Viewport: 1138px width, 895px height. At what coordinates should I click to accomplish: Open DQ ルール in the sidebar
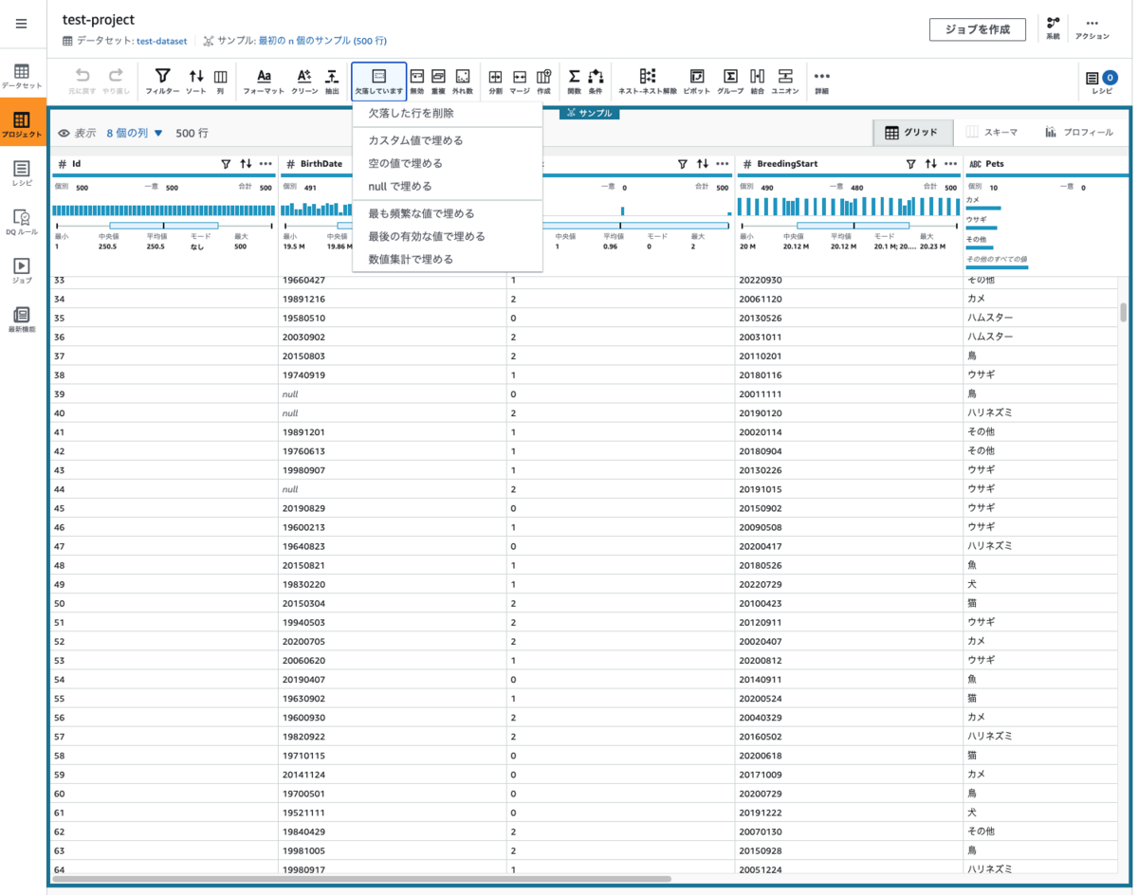(x=22, y=223)
